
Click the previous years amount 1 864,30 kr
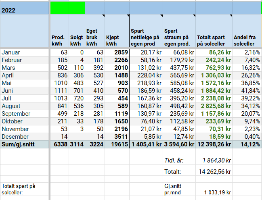(x=217, y=160)
